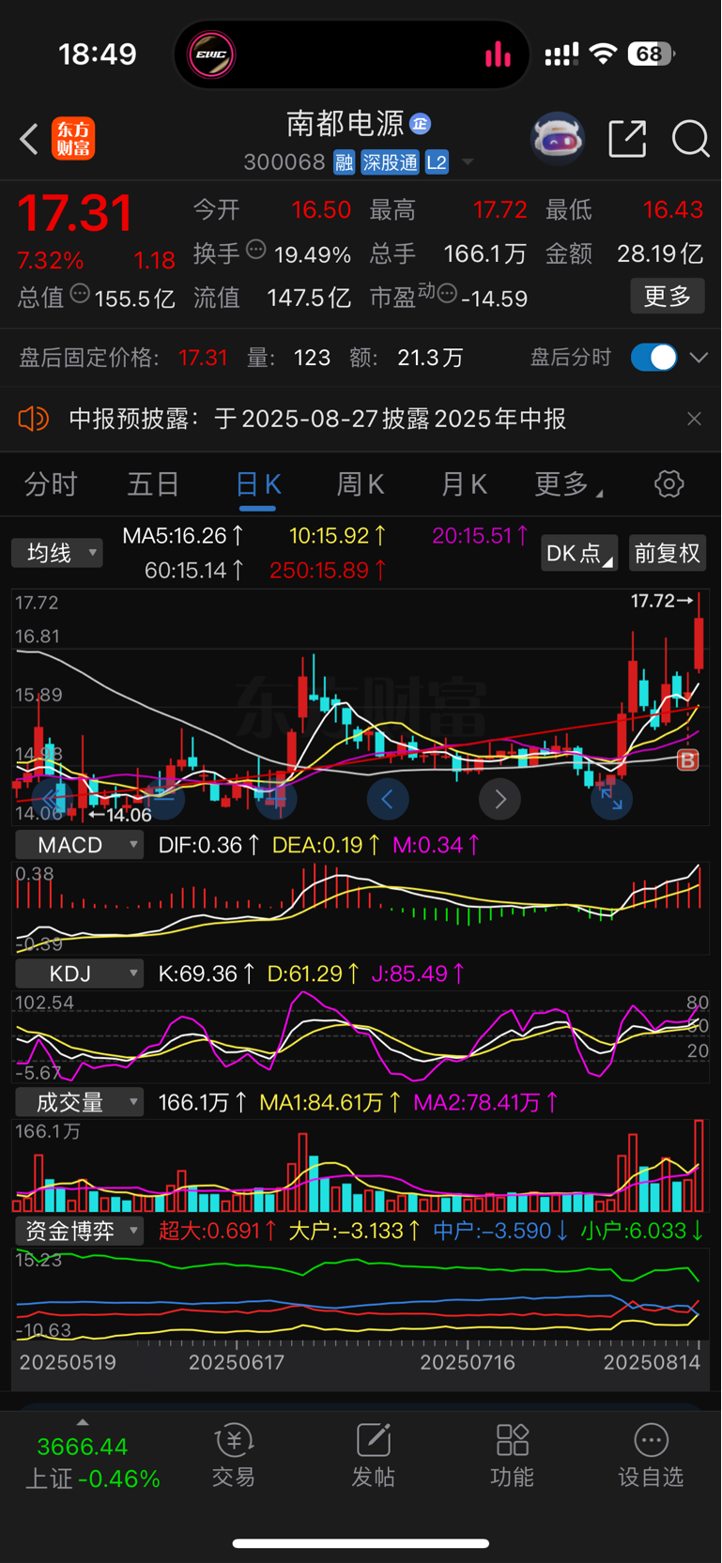Tap the stock code 300068
722x1563 pixels.
click(284, 162)
